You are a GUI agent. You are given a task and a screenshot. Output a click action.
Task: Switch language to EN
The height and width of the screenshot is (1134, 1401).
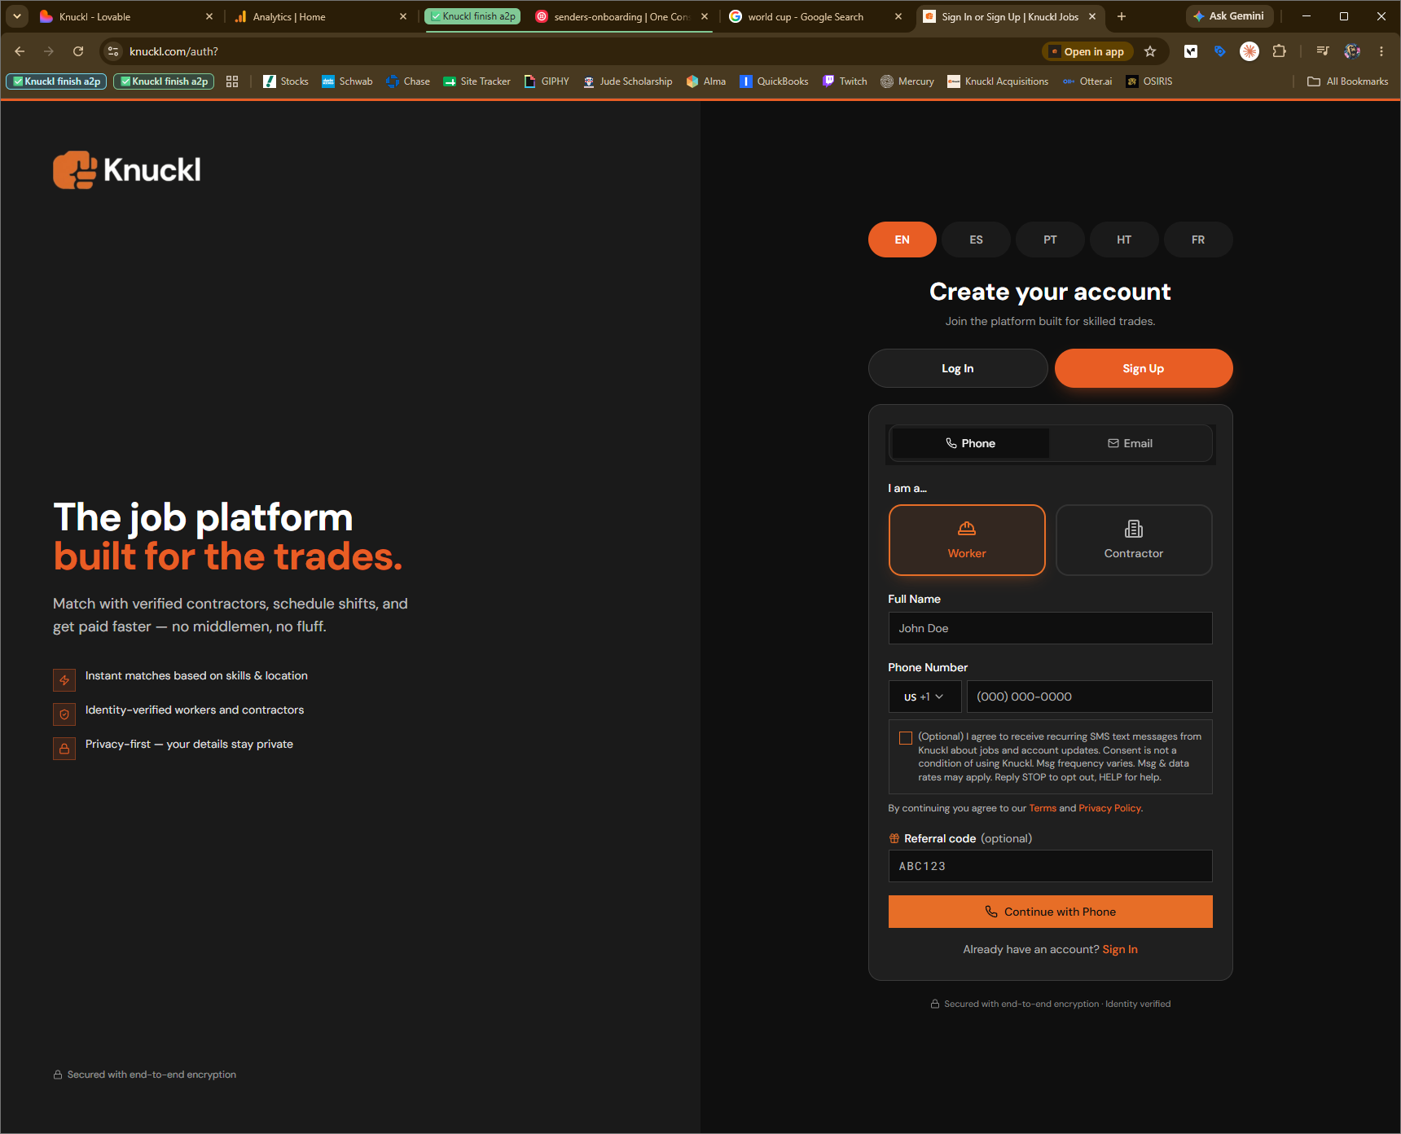coord(903,240)
